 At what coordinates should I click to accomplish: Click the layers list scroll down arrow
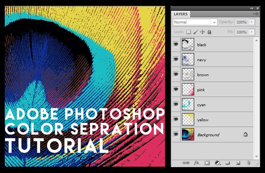(256, 156)
